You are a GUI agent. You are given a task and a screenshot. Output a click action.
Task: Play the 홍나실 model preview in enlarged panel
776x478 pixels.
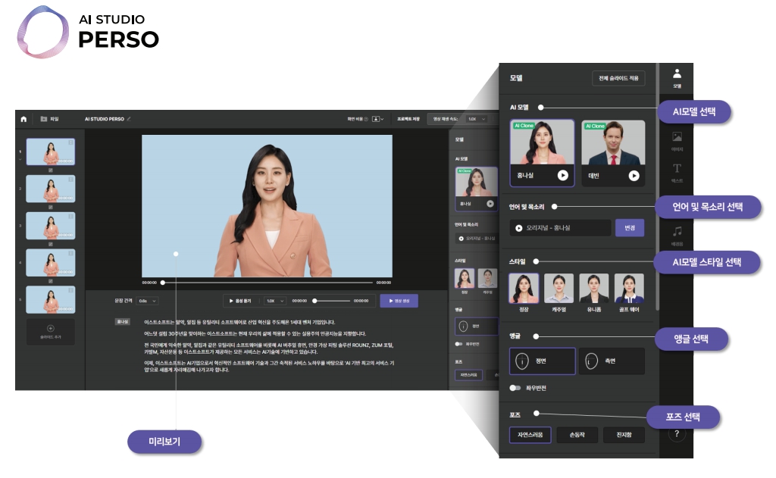coord(563,175)
